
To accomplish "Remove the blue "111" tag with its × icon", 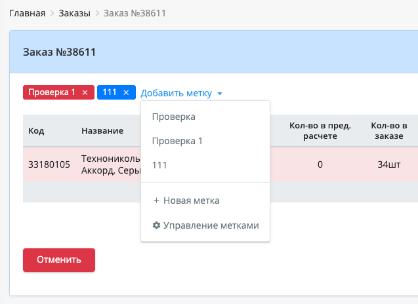I will coord(126,92).
